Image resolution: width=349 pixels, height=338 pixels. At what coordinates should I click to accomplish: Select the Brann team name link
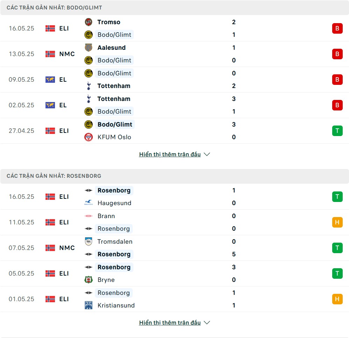point(106,216)
